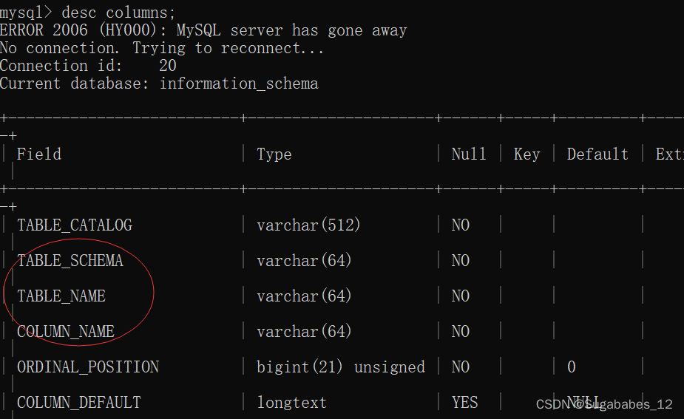Click the Type column header

(x=274, y=154)
